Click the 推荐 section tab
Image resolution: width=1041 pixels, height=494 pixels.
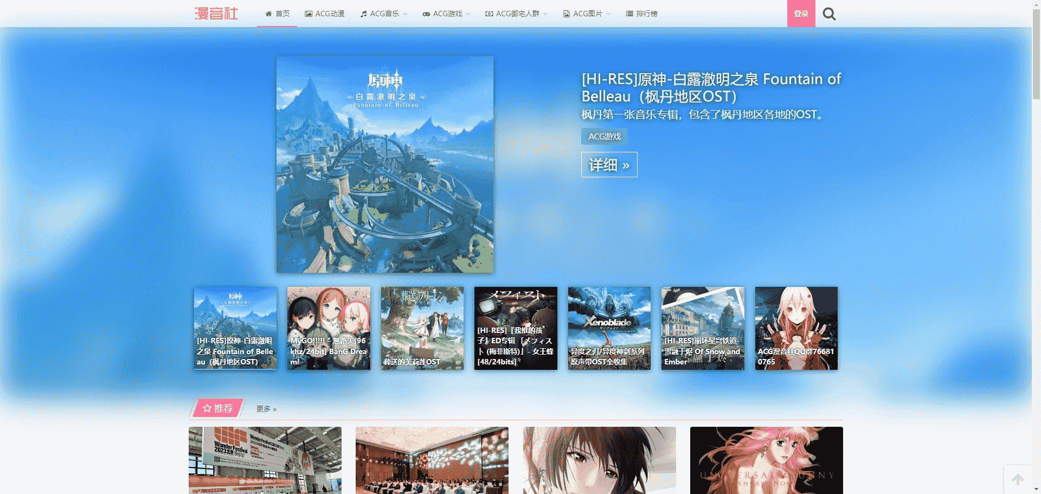(x=218, y=408)
